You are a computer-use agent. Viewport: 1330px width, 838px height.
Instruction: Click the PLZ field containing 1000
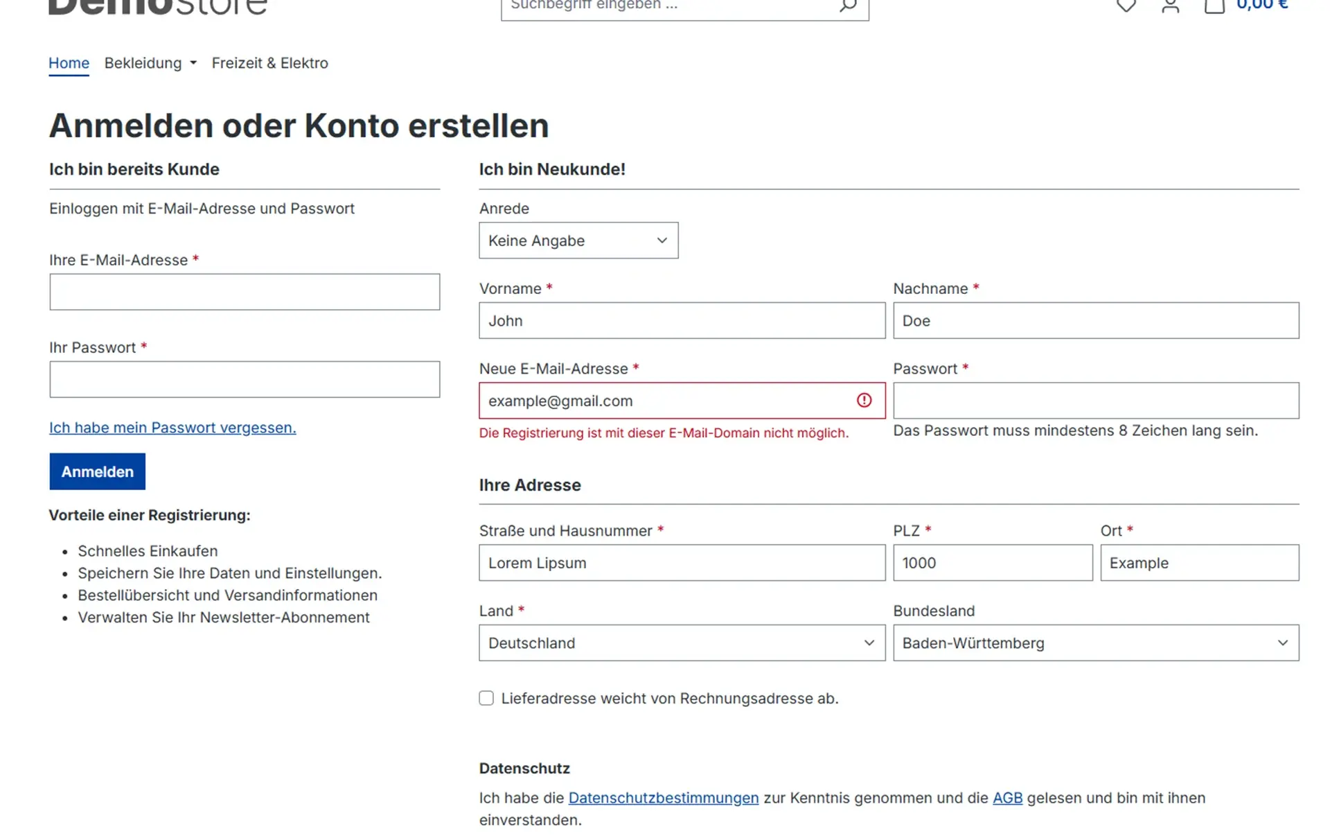993,562
